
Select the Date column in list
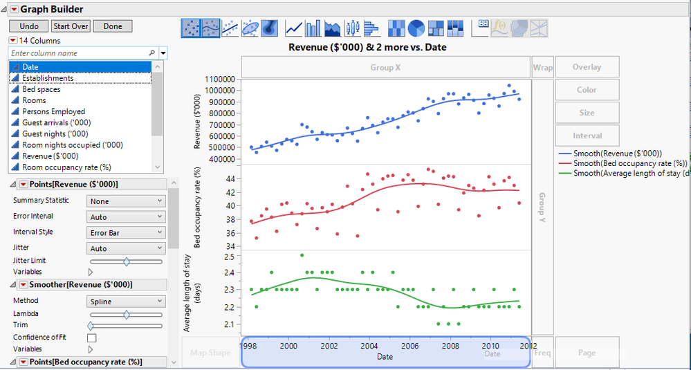[x=80, y=66]
